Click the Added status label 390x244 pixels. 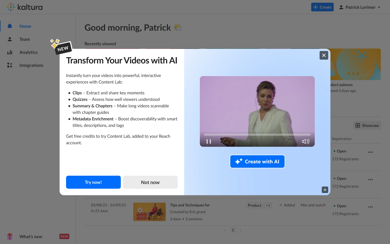coord(287,205)
